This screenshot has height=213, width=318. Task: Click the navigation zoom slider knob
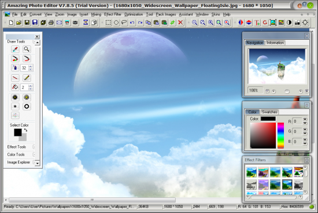(x=287, y=92)
